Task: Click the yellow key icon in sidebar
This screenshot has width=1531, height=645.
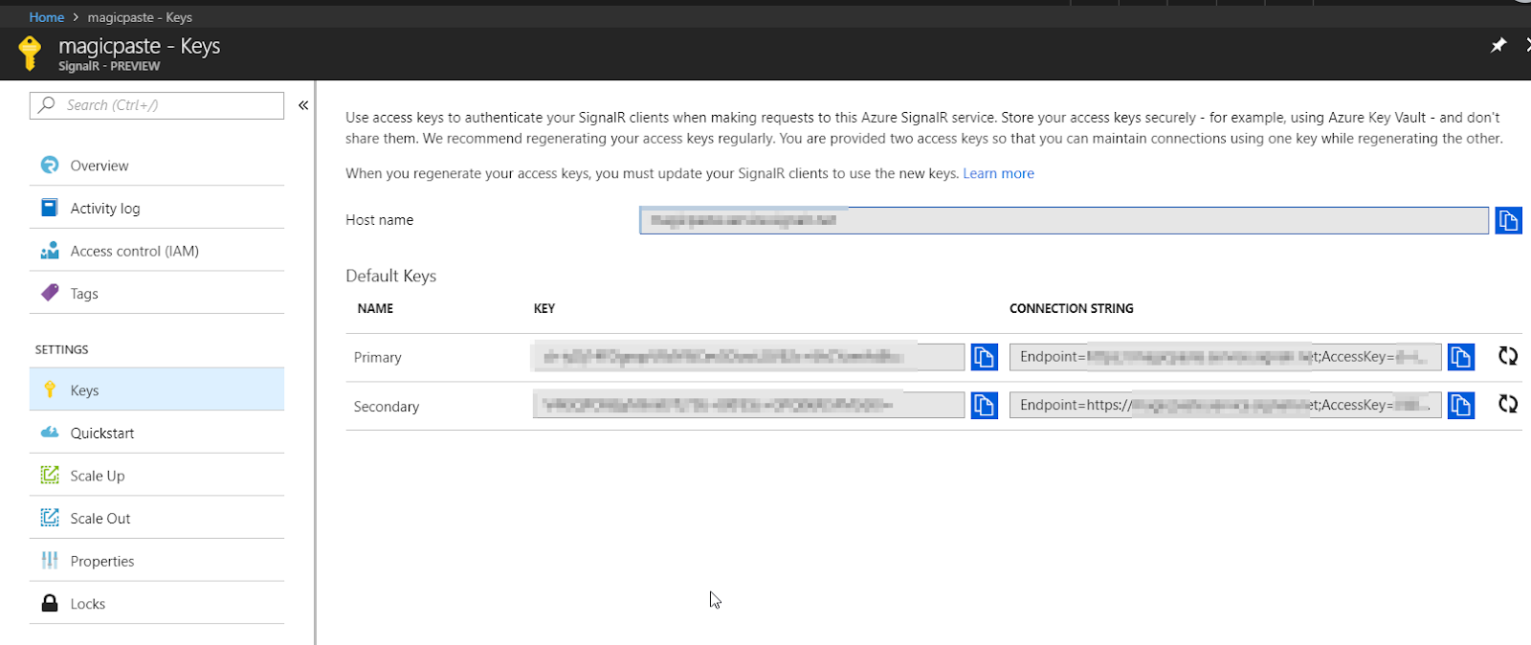Action: click(50, 389)
